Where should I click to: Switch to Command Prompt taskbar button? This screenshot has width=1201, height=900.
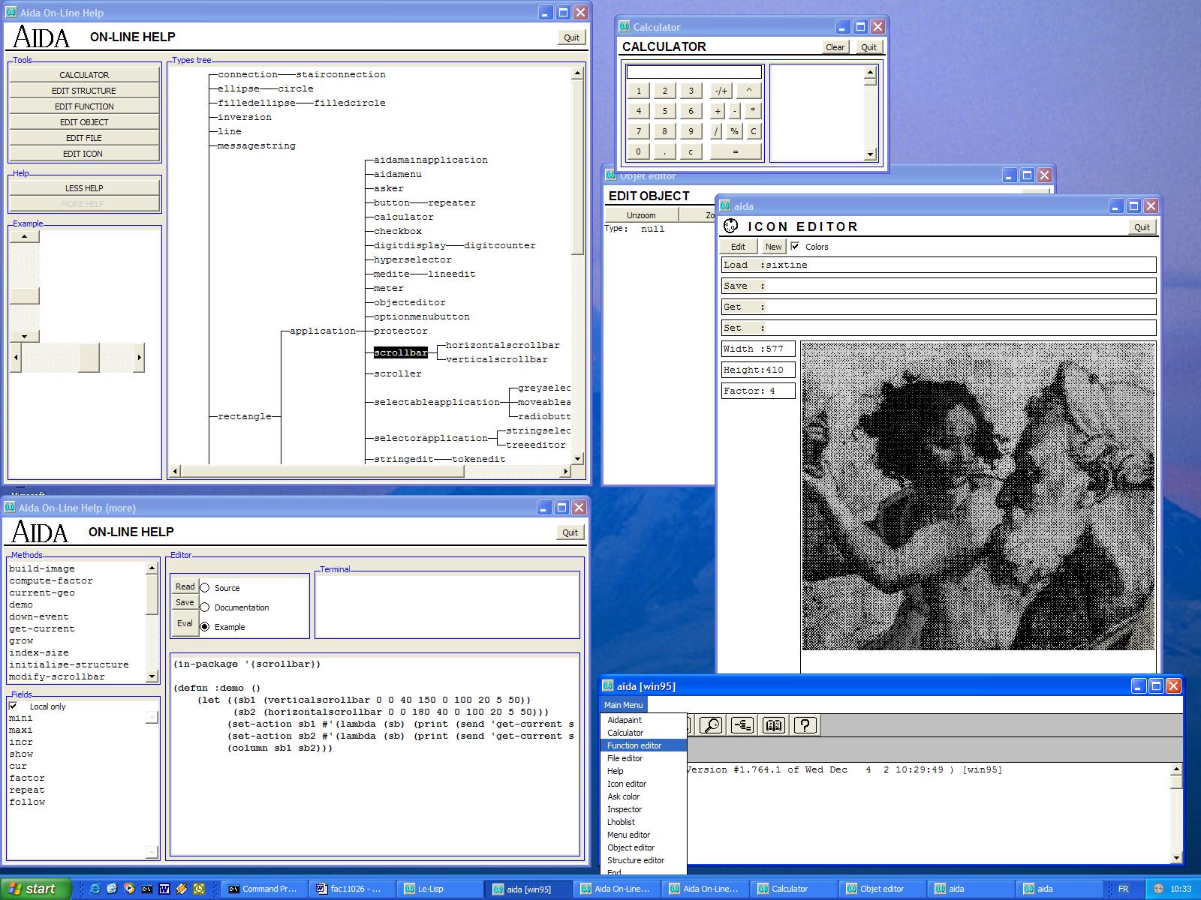click(263, 889)
